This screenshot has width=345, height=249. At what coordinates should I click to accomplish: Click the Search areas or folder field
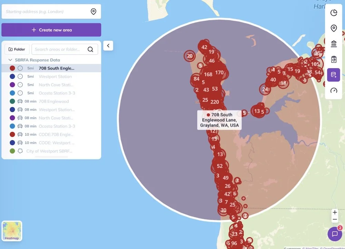(x=65, y=50)
